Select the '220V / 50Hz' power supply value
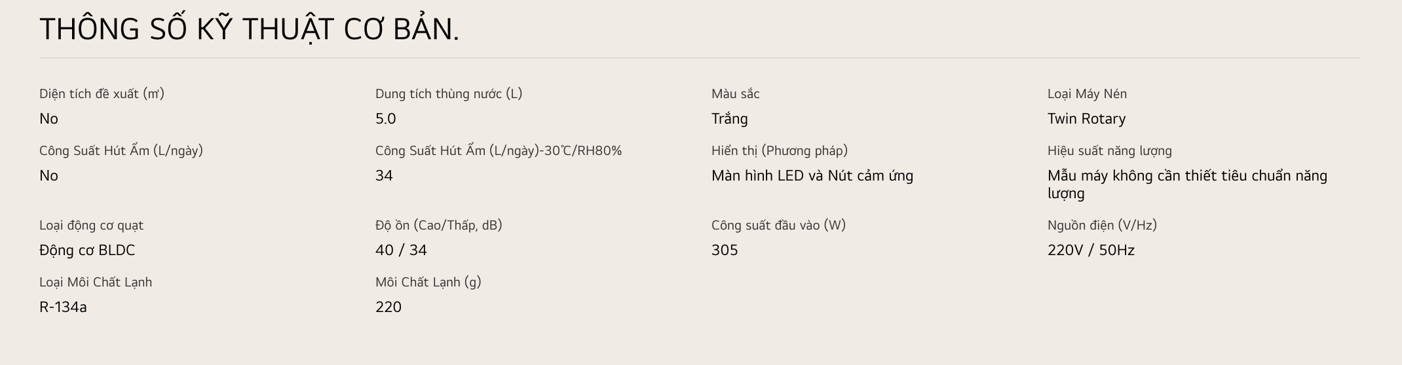This screenshot has width=1402, height=365. [x=1091, y=251]
